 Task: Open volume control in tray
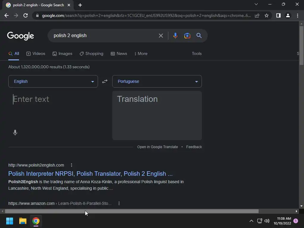[x=267, y=221]
